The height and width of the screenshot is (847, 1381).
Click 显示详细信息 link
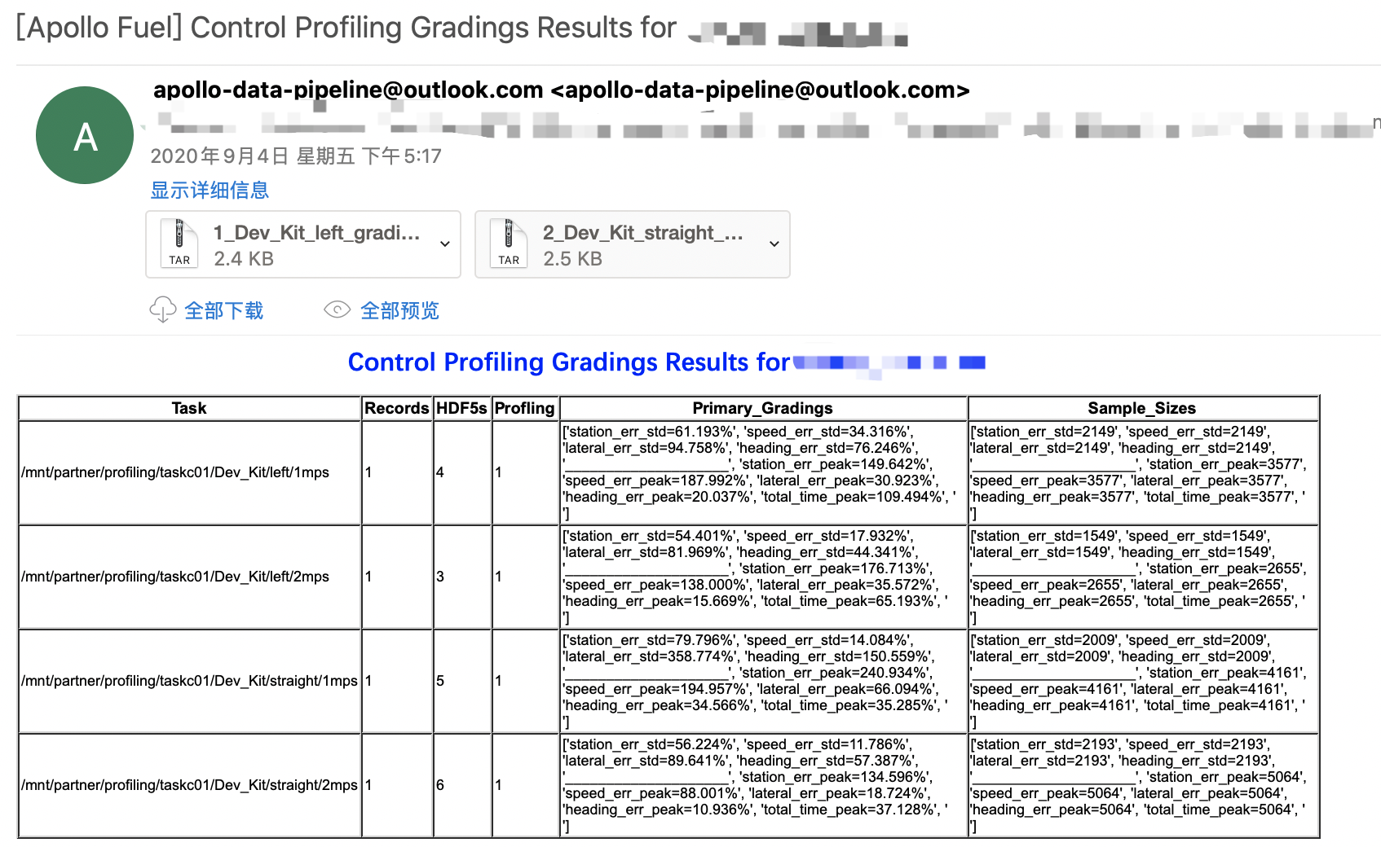210,190
